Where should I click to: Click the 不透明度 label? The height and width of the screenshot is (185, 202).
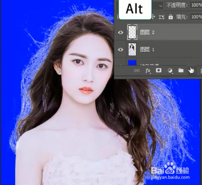point(177,5)
